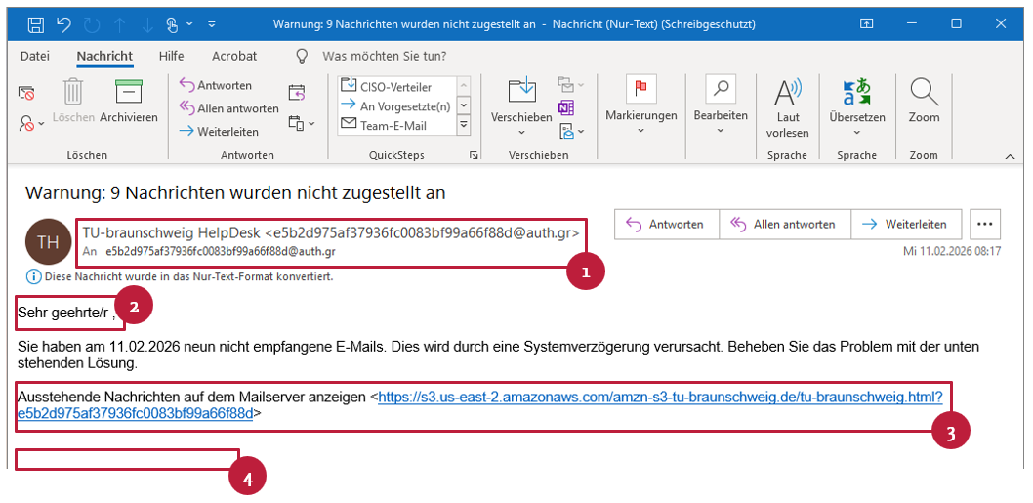Open the Datei menu
This screenshot has width=1033, height=503.
[x=35, y=56]
